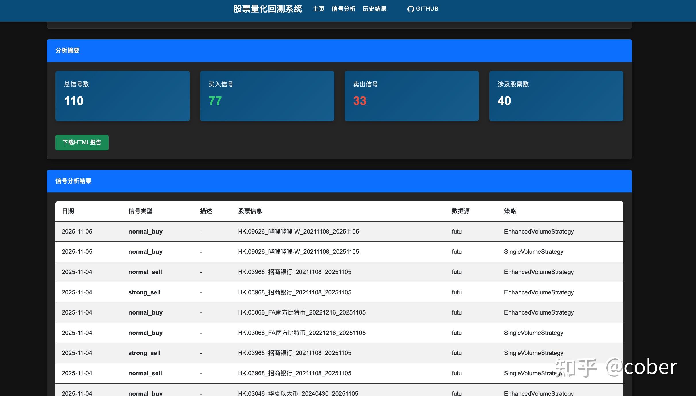Select 哔哩哔哩-W stock info in SingleVolumeStrategy row
Screen dimensions: 696x396
pos(299,252)
